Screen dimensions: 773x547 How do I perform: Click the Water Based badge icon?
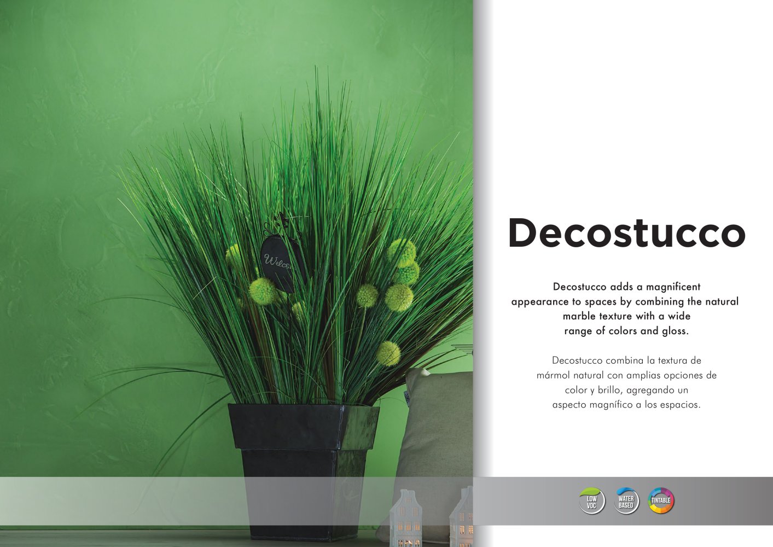626,501
